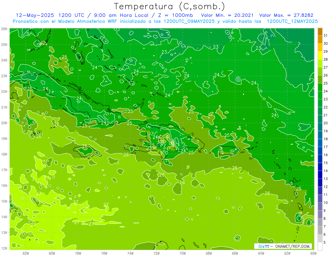The image size is (333, 257).
Task: Click the '82W' longitude axis label
Action: click(x=26, y=253)
